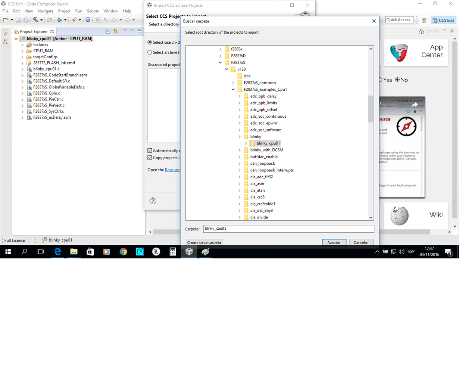Screen dimensions: 459x378
Task: Collapse the v130 folder
Action: tap(227, 69)
